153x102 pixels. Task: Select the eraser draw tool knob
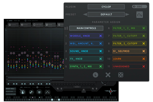point(31,92)
